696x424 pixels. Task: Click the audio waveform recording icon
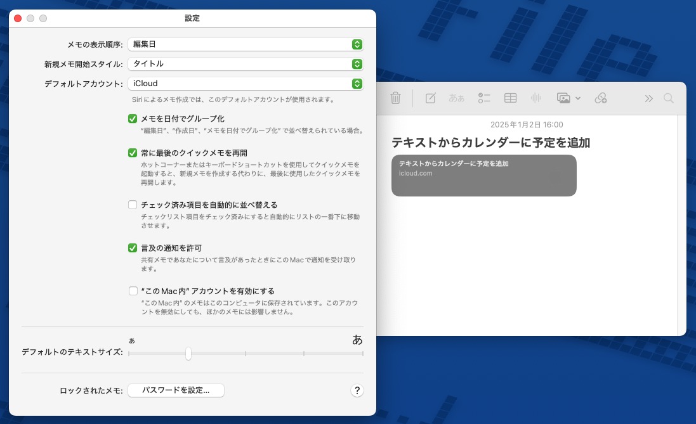[x=535, y=98]
